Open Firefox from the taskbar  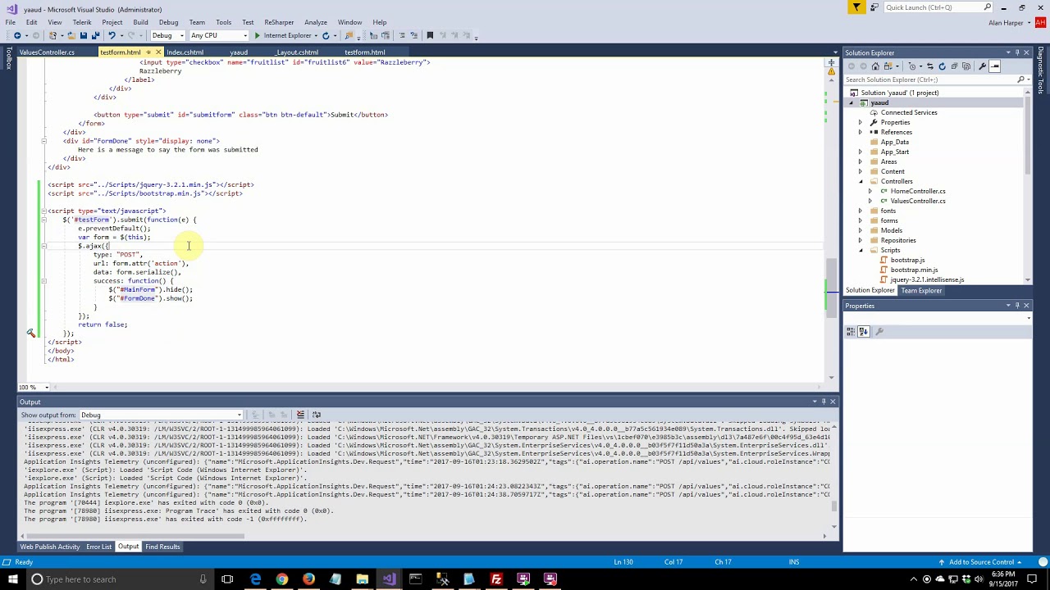tap(308, 579)
